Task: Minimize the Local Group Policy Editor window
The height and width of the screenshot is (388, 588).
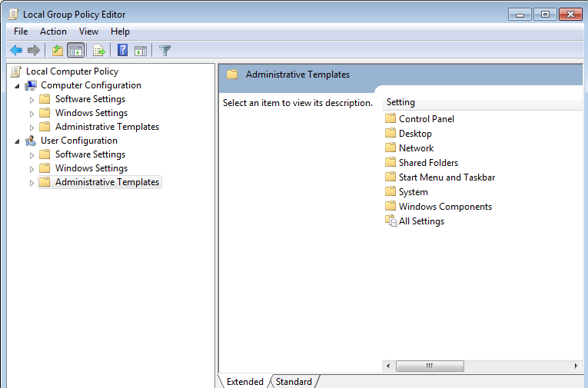Action: click(x=520, y=15)
